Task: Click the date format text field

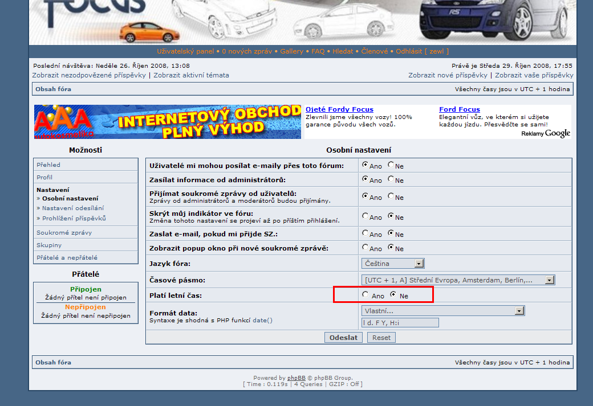Action: pos(400,323)
